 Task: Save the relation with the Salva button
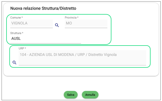(71, 95)
